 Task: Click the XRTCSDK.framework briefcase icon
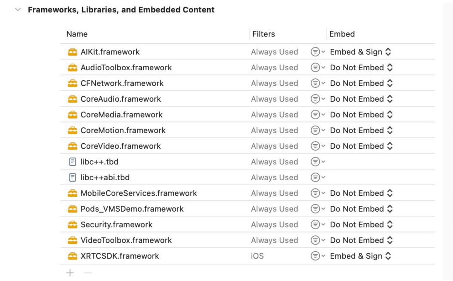coord(72,256)
